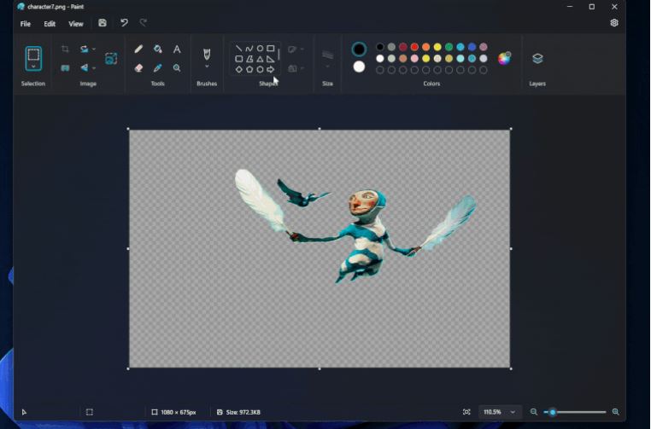Click the Shapes gallery scrollbar
Image resolution: width=651 pixels, height=429 pixels.
pos(279,55)
